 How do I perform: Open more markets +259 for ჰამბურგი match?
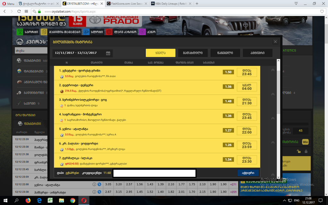pyautogui.click(x=233, y=192)
